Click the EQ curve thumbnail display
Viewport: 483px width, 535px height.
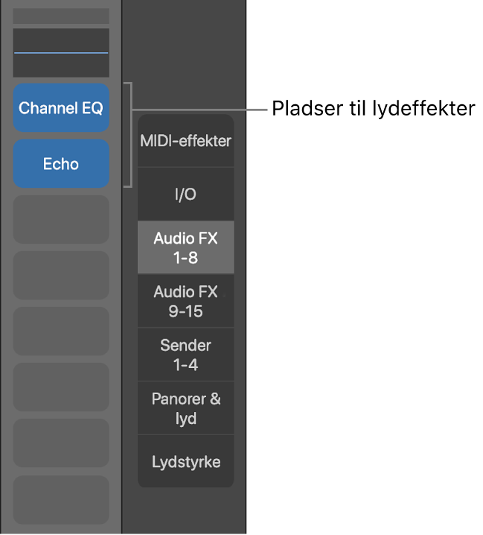coord(61,63)
